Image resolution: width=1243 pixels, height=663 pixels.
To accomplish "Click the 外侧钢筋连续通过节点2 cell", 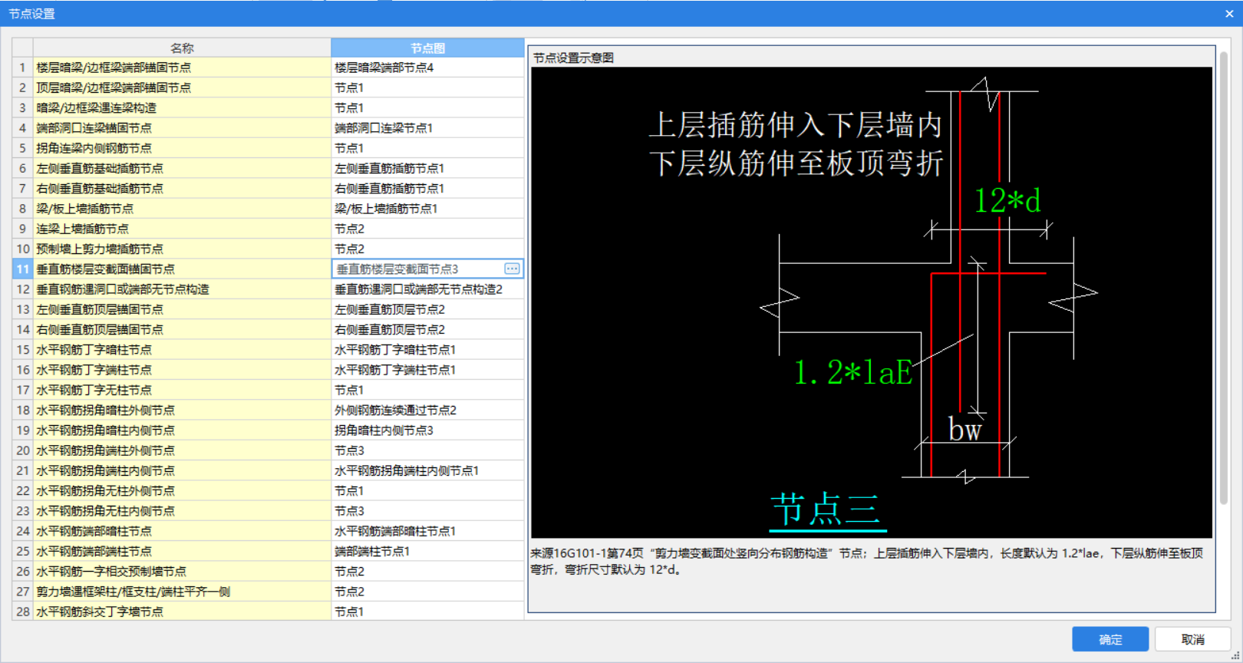I will (x=427, y=410).
